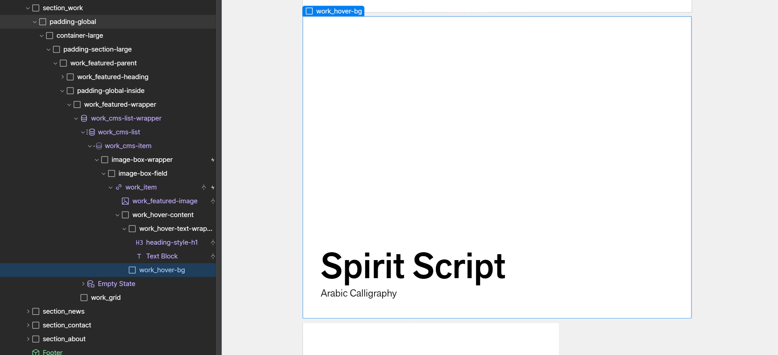Screen dimensions: 778x355
Task: Collapse the section_work chevron
Action: pyautogui.click(x=28, y=8)
